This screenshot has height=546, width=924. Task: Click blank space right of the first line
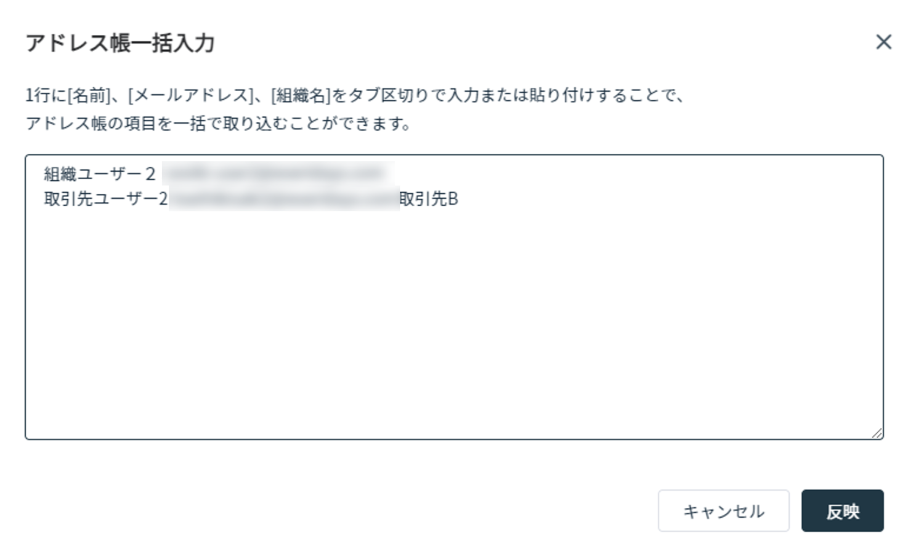[616, 174]
